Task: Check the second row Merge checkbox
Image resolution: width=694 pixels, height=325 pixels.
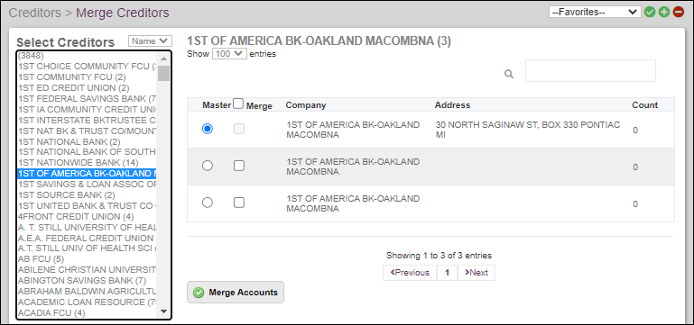Action: tap(239, 166)
